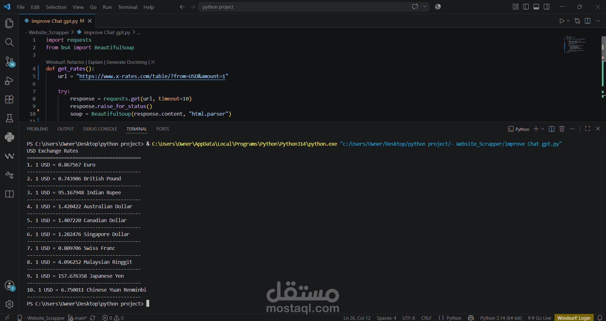This screenshot has height=321, width=606.
Task: Switch to the OUTPUT panel tab
Action: 66,129
